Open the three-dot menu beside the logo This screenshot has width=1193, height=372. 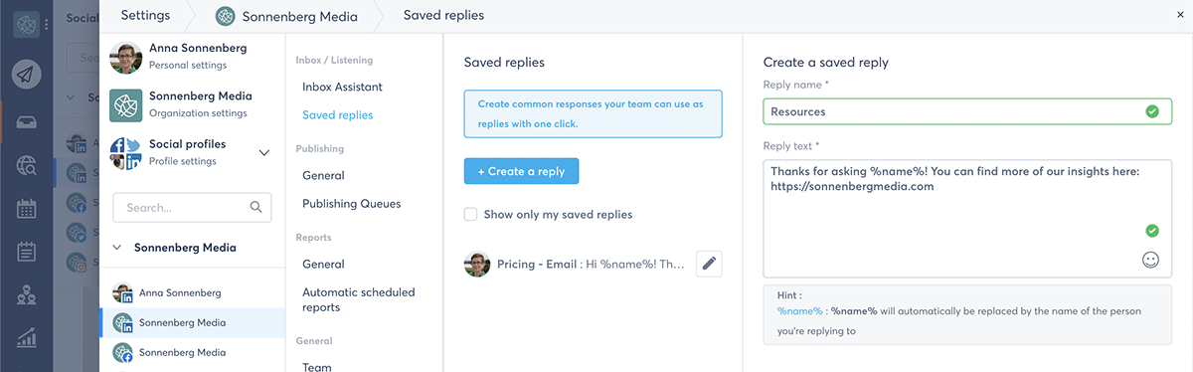[x=46, y=24]
